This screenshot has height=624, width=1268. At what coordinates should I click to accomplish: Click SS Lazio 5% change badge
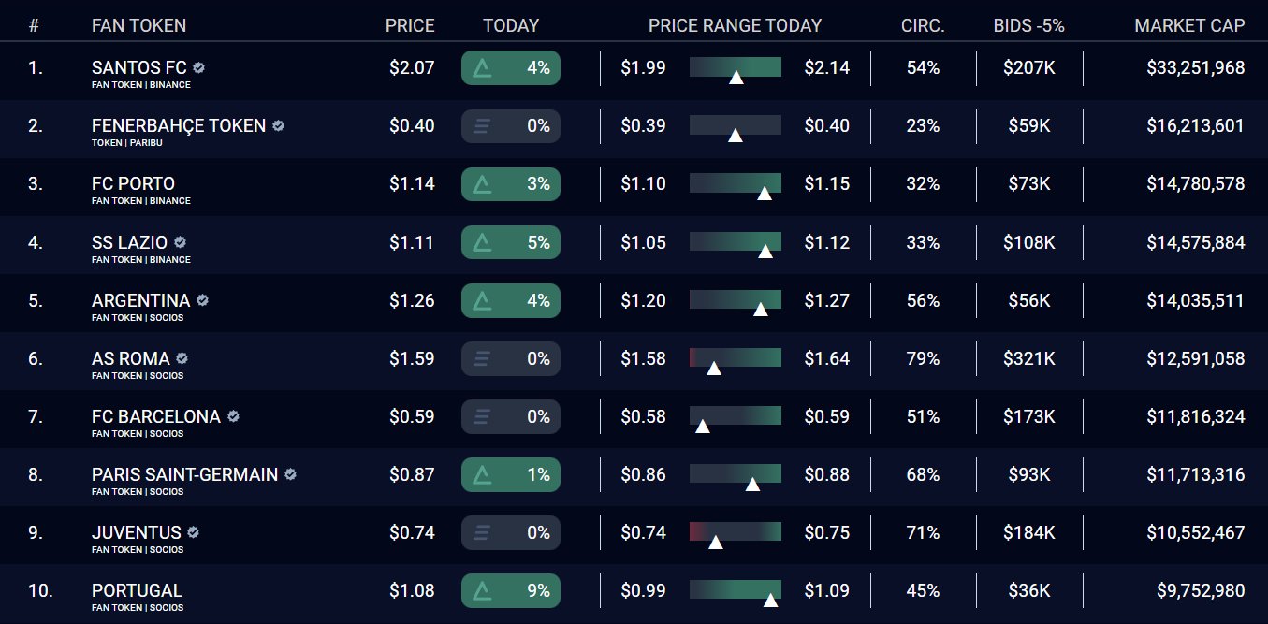511,242
